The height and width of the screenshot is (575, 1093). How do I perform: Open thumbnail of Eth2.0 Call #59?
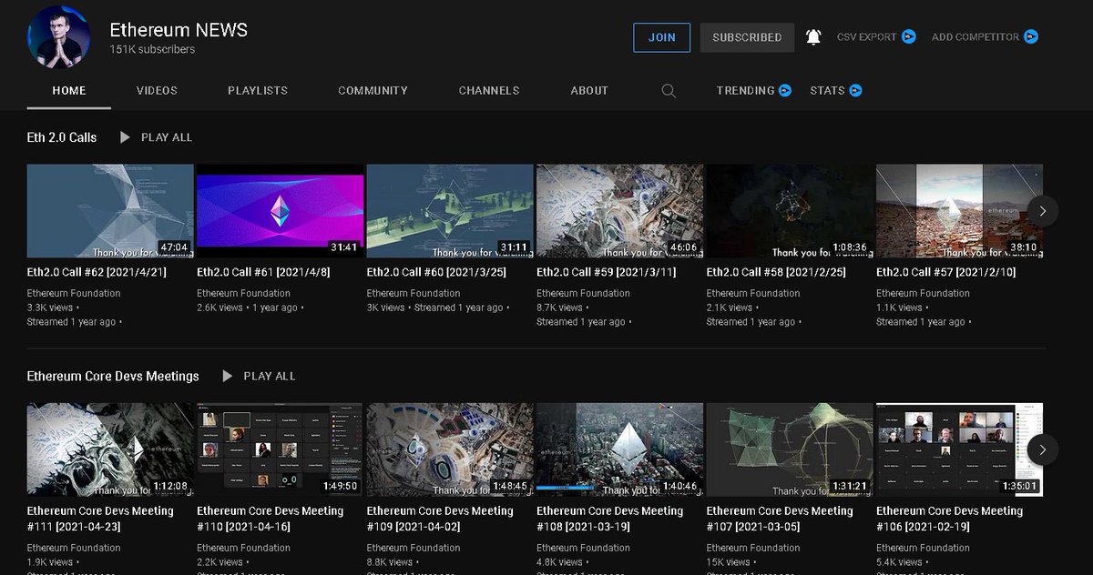[x=620, y=211]
